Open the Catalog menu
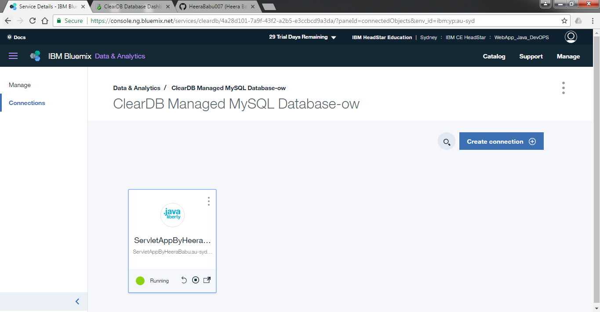 coord(494,56)
